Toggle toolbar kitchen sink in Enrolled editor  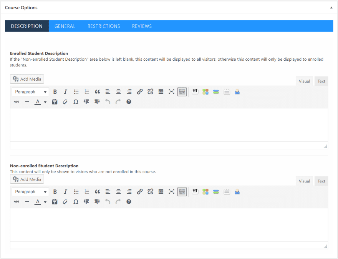pyautogui.click(x=182, y=92)
